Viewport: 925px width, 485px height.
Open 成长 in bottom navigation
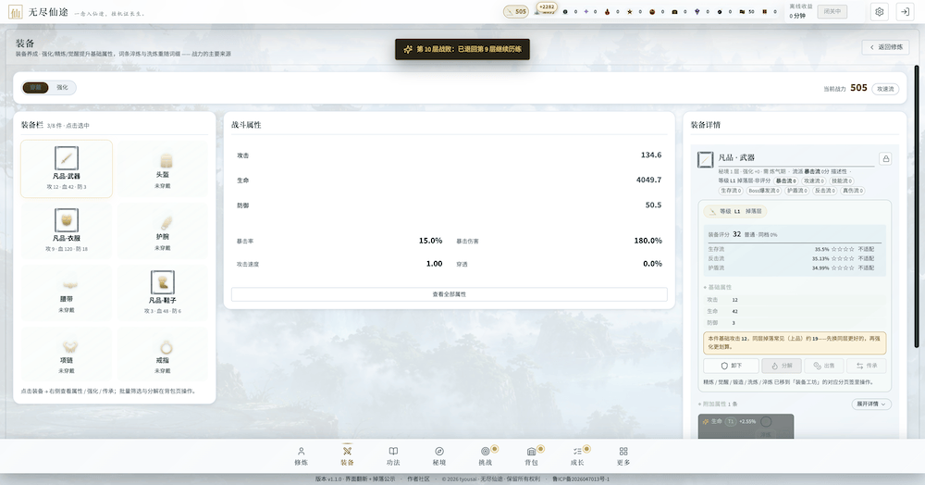point(577,456)
